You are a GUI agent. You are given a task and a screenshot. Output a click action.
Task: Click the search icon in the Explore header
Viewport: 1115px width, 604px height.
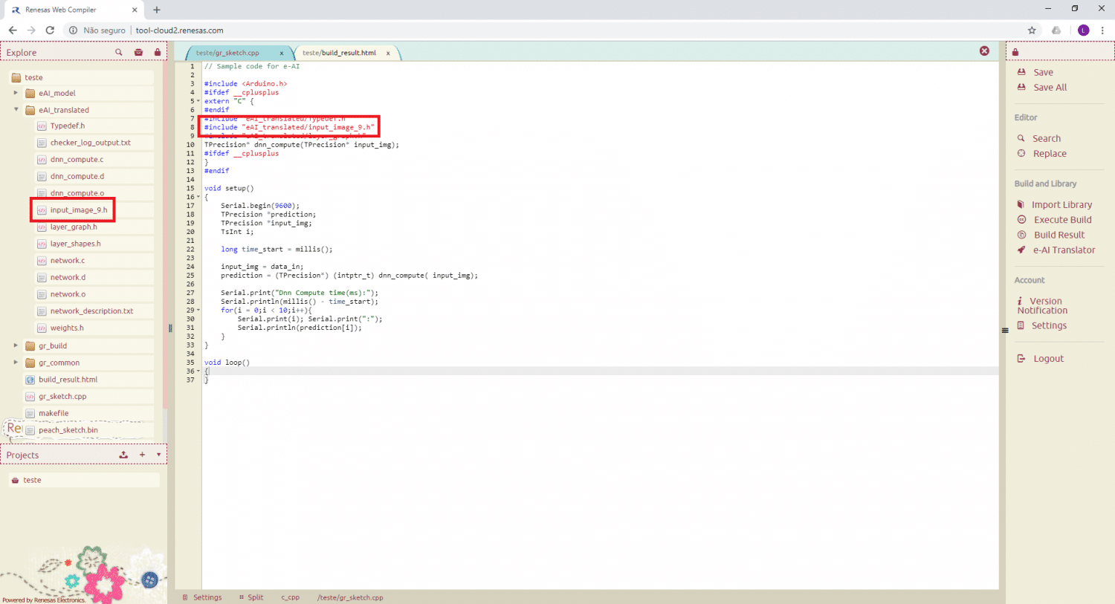coord(119,52)
